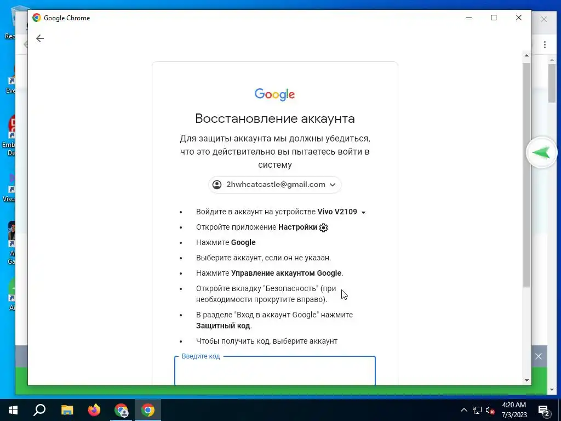Click the green arrow floating button

[x=541, y=152]
